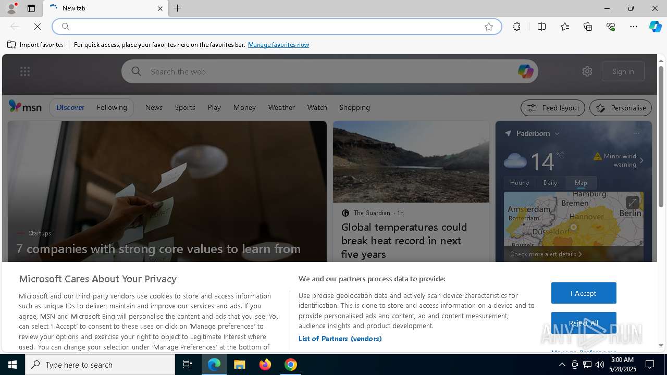Click the taskbar search box
The width and height of the screenshot is (667, 375).
[x=100, y=365]
